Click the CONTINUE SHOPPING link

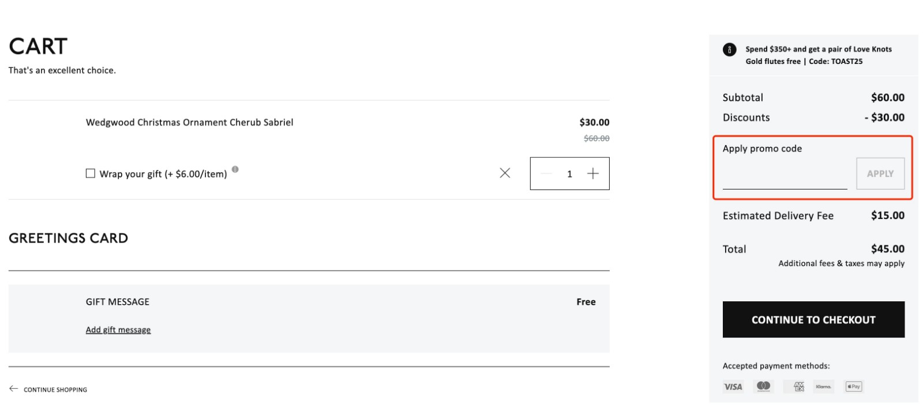pyautogui.click(x=55, y=389)
